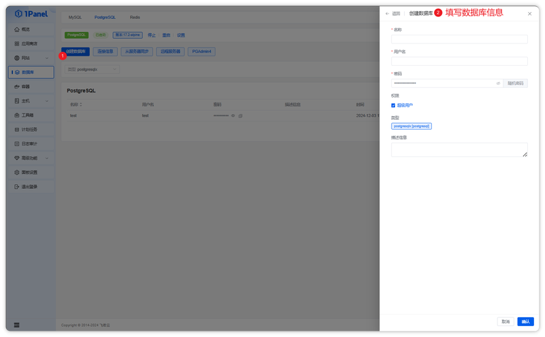The image size is (545, 337).
Task: Open the 计划任务 scheduled tasks icon
Action: [x=16, y=129]
